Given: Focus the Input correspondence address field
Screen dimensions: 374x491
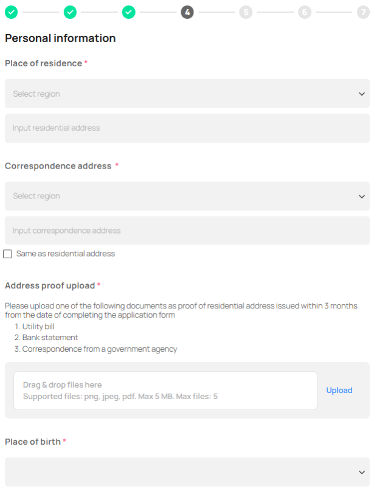Looking at the screenshot, I should point(187,231).
